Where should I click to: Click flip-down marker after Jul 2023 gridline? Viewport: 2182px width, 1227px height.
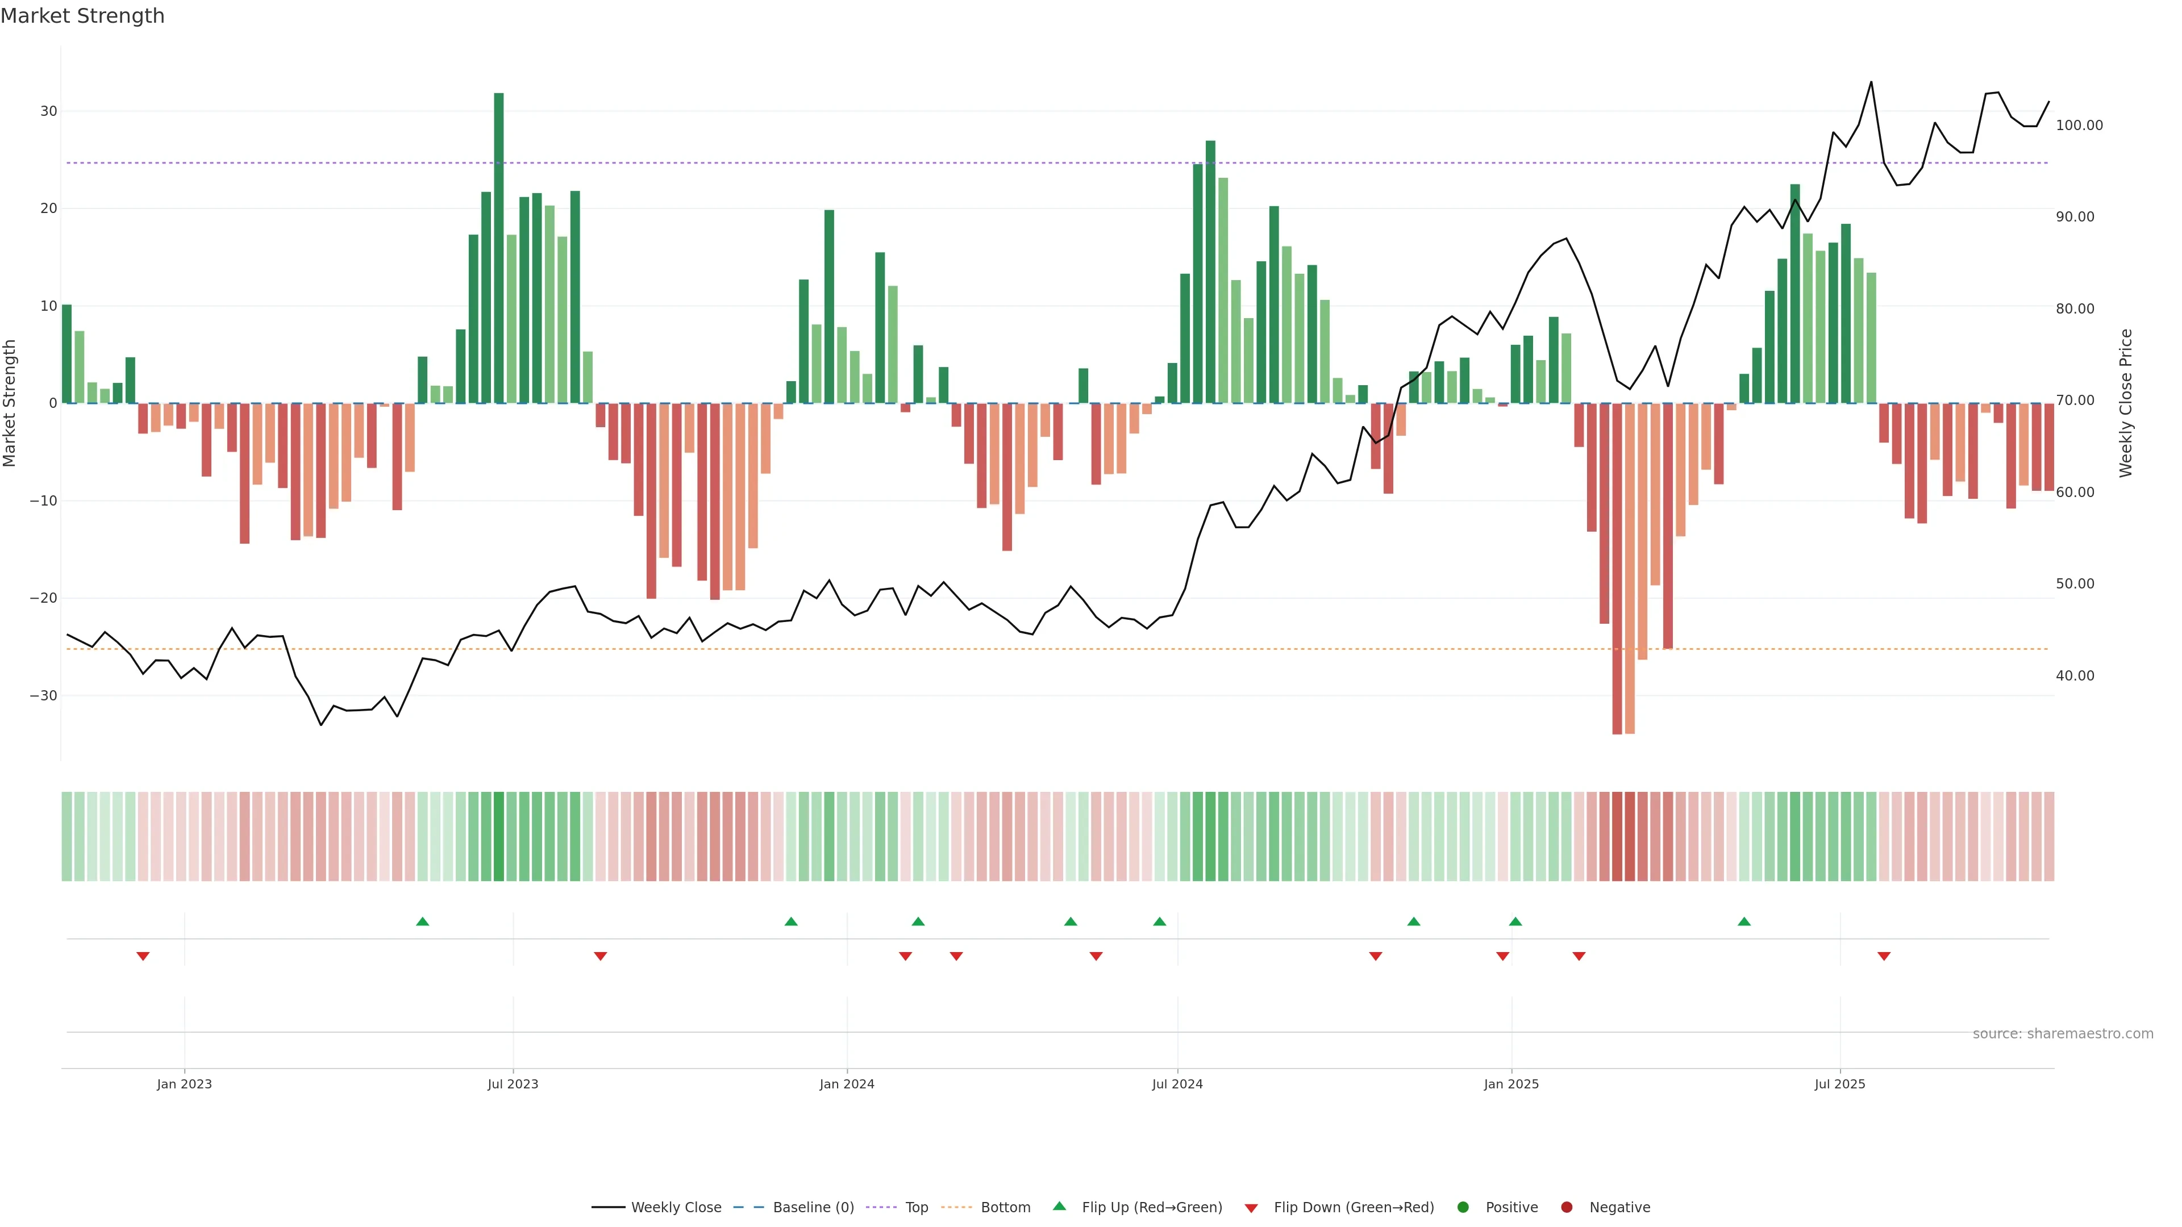[x=601, y=956]
